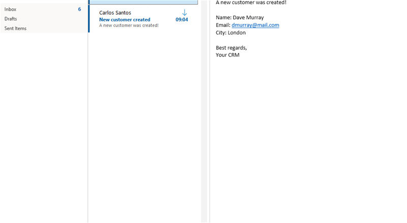
Task: Open the dmurray@mail.com email link
Action: [x=255, y=25]
